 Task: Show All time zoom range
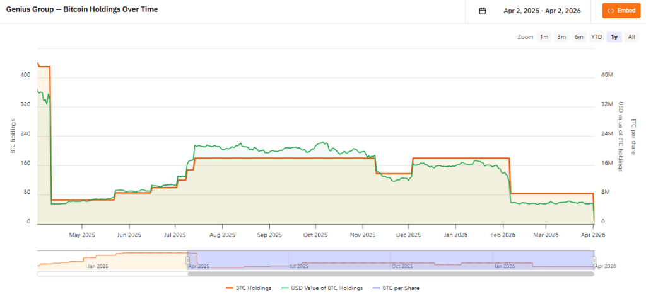[632, 37]
